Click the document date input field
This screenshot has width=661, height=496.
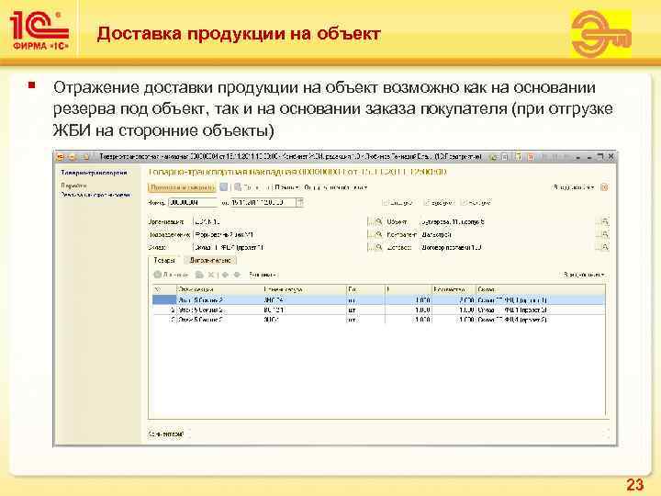click(x=263, y=202)
